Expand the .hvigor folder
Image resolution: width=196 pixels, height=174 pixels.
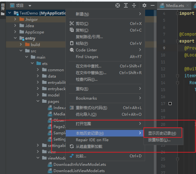click(15, 19)
